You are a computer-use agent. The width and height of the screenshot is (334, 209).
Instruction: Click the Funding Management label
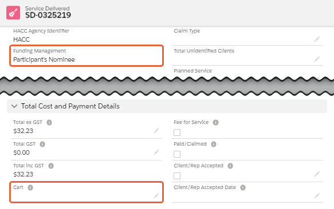tap(40, 51)
